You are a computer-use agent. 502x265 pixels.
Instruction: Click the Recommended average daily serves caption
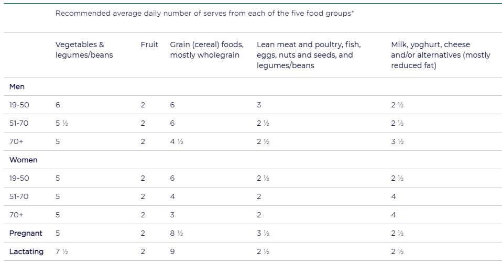point(204,13)
